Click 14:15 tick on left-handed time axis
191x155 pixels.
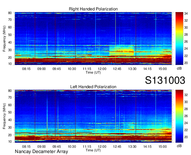tap(147, 146)
